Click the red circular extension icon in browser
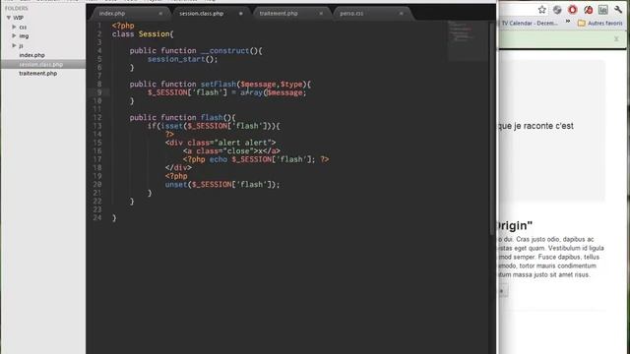The width and height of the screenshot is (630, 354). click(x=573, y=10)
